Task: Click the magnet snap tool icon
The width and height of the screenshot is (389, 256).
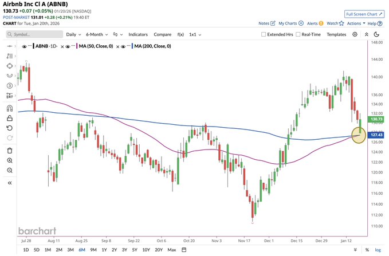Action: (10, 108)
